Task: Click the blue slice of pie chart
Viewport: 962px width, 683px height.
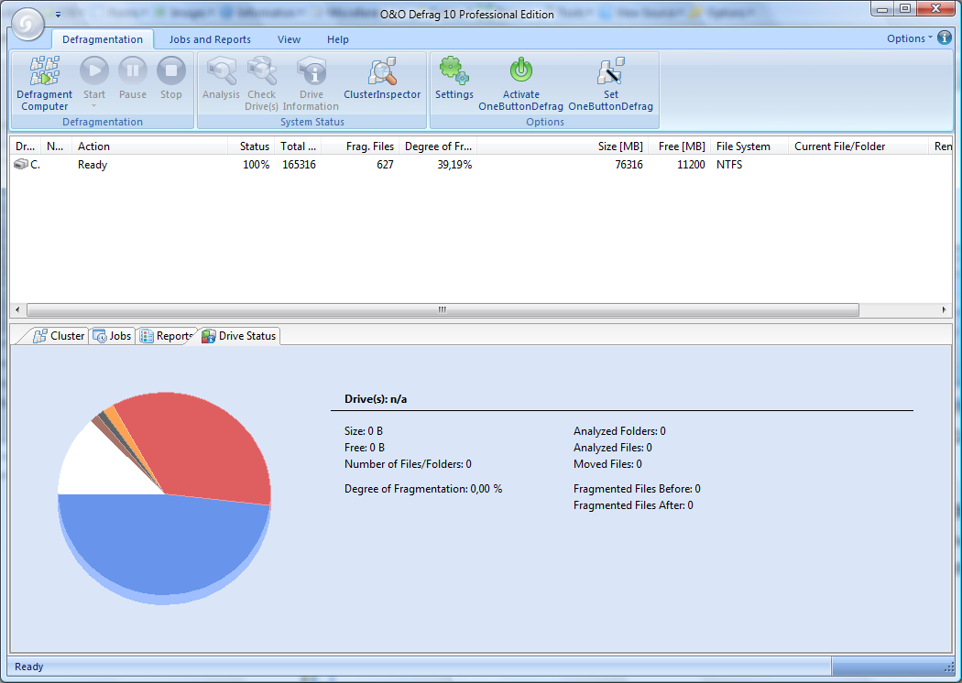Action: pyautogui.click(x=164, y=546)
